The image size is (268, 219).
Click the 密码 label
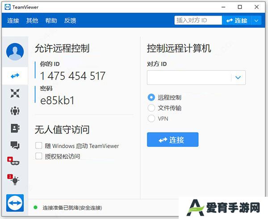click(x=46, y=88)
